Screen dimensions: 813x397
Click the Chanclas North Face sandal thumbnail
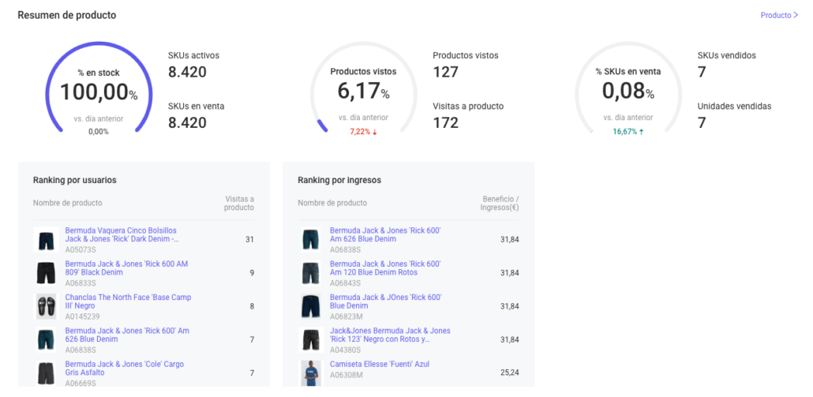pyautogui.click(x=47, y=306)
